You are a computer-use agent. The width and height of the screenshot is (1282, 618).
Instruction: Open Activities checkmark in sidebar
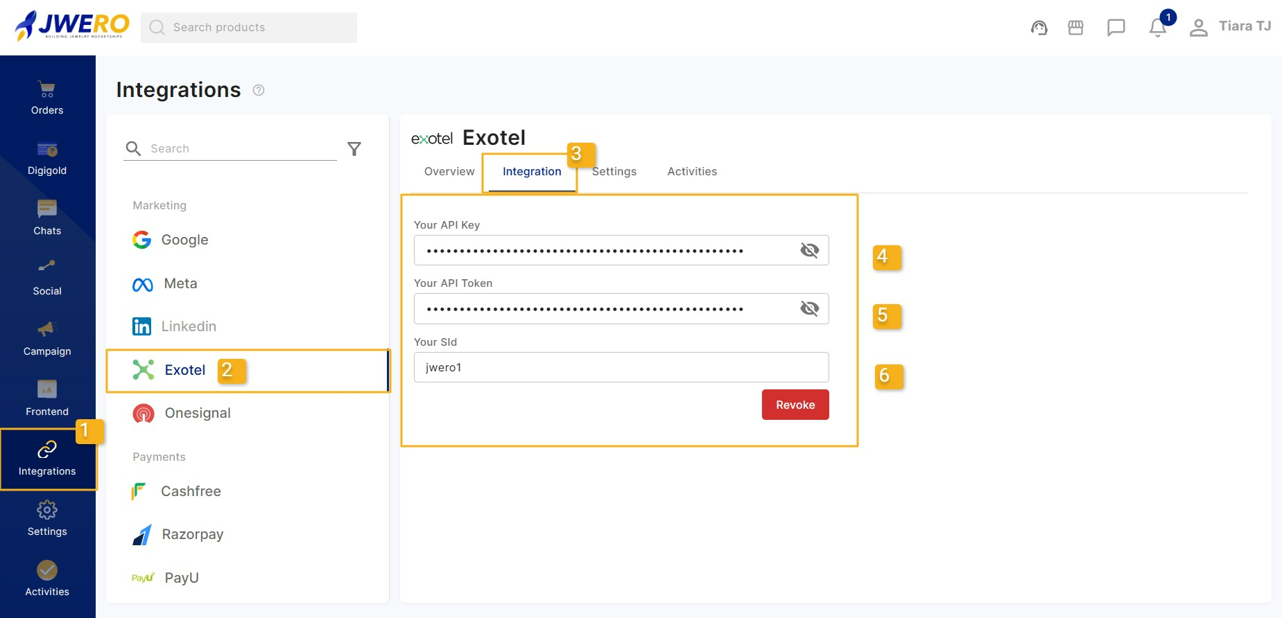(47, 580)
